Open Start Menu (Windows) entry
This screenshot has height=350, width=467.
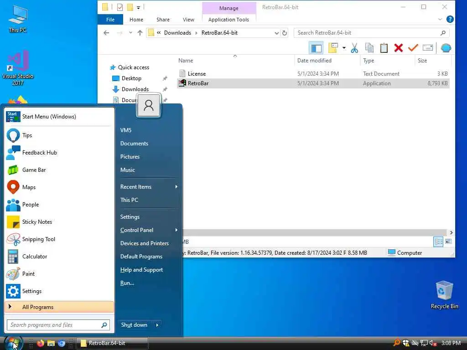[59, 116]
